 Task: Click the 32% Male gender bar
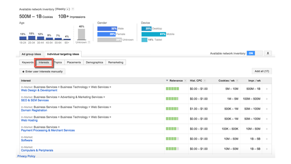point(107,29)
